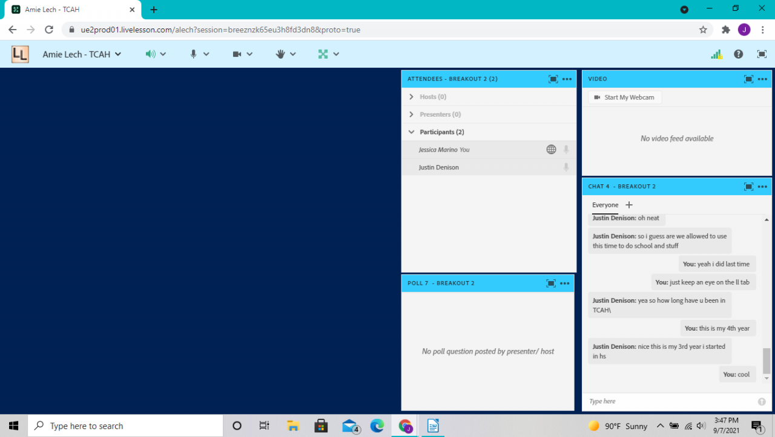The width and height of the screenshot is (775, 437).
Task: Open Chat 4 pod options menu
Action: click(x=762, y=186)
